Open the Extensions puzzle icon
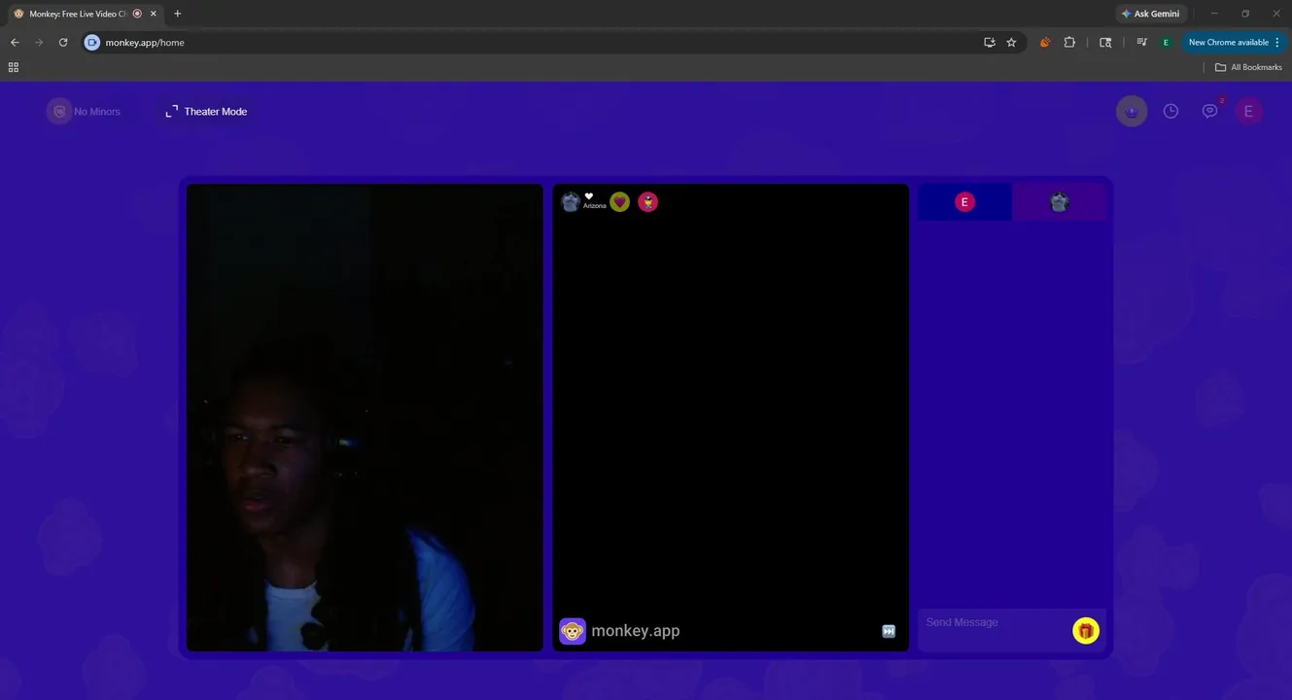The width and height of the screenshot is (1292, 700). point(1069,43)
